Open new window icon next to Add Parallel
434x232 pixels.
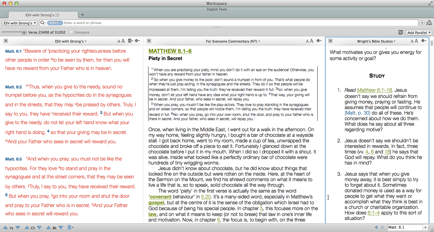click(401, 32)
